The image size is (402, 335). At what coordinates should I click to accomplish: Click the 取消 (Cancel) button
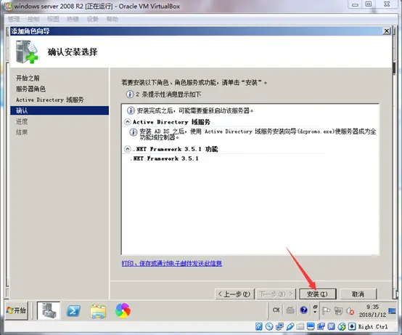358,294
